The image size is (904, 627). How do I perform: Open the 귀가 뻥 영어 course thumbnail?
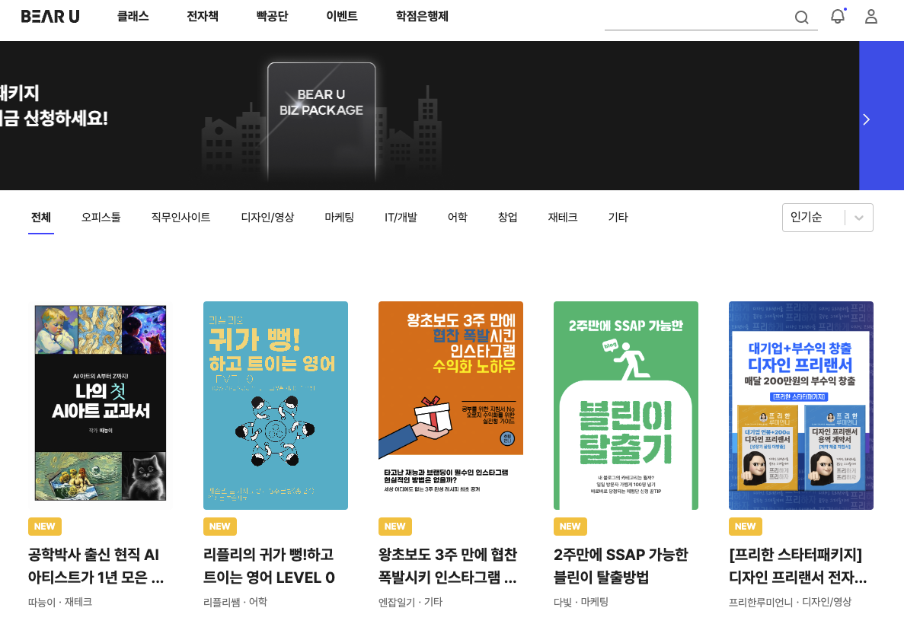point(275,405)
